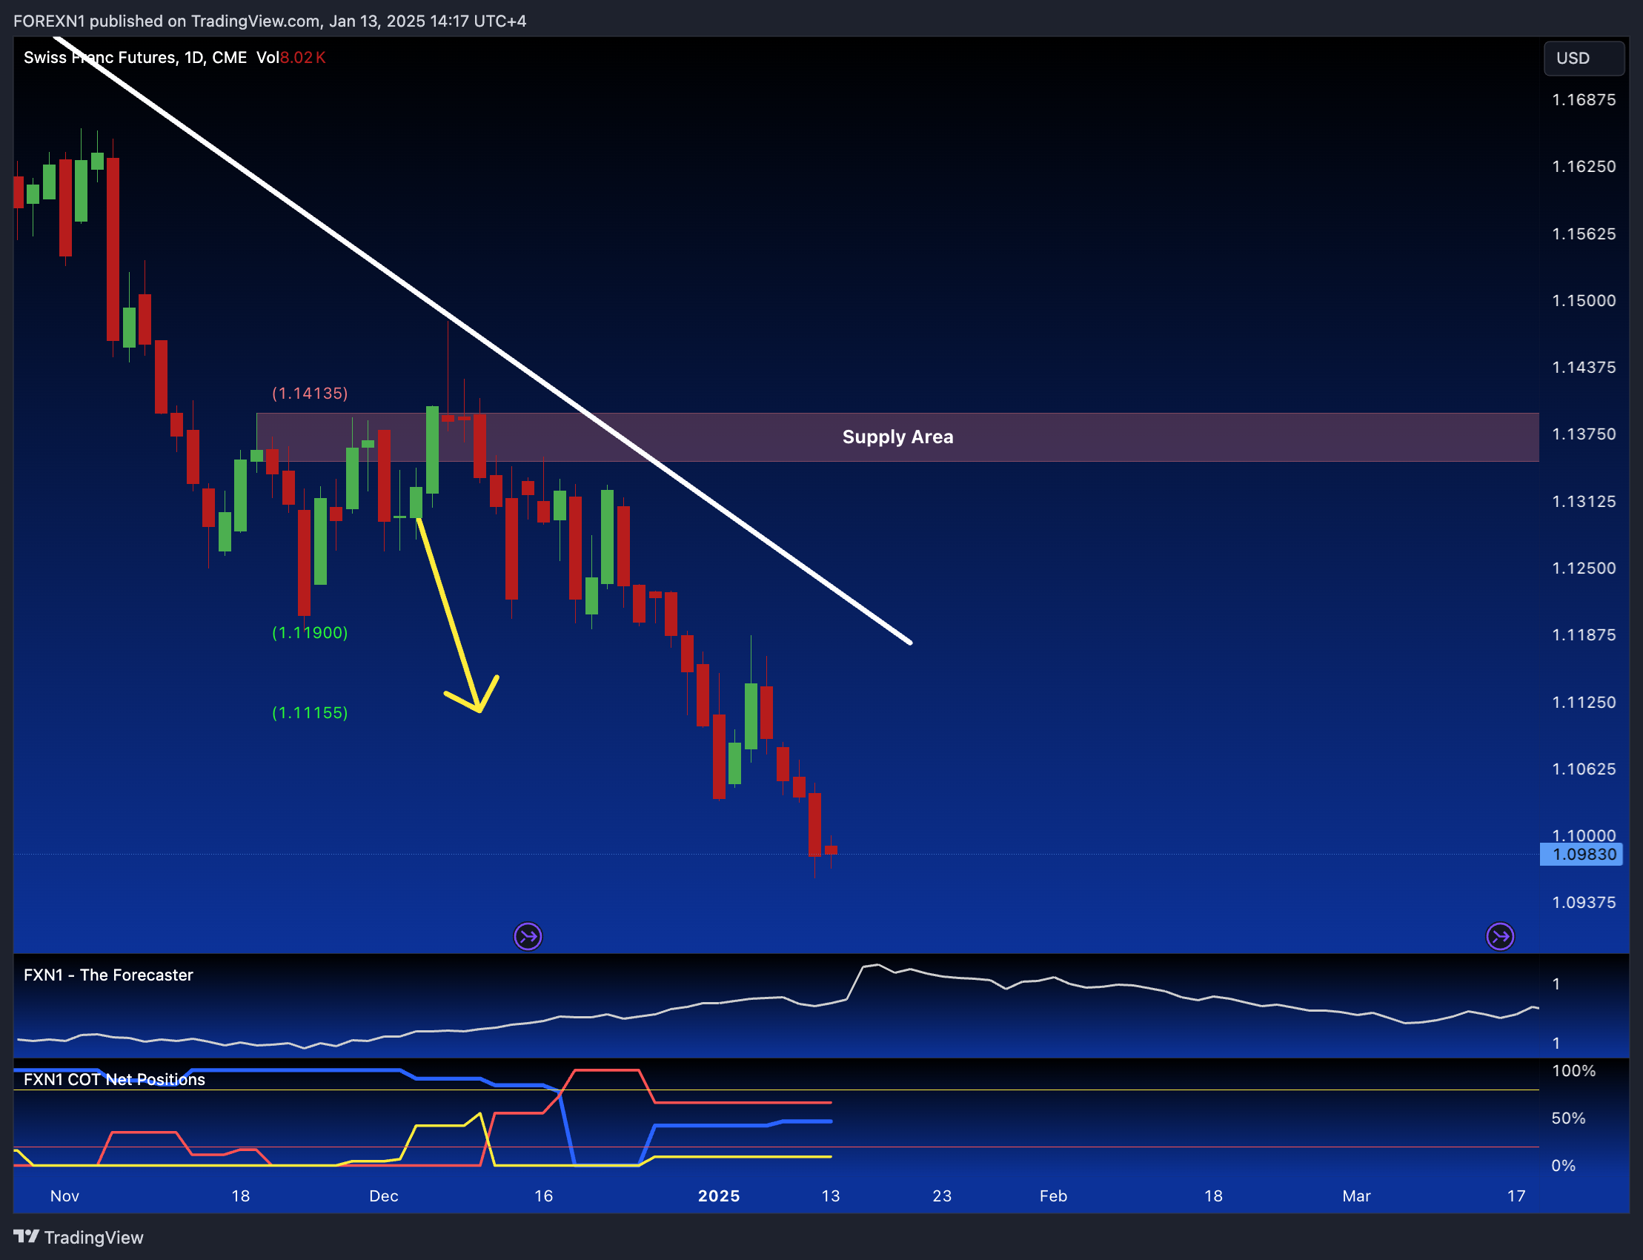Click the 1.10000 price axis label

[x=1584, y=835]
